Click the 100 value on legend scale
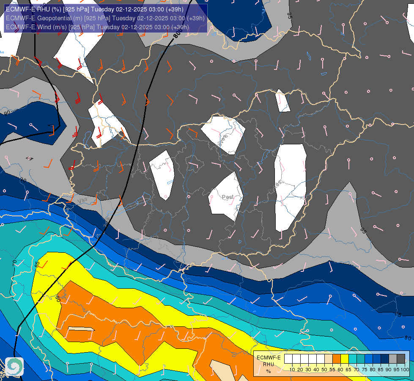Screen dimensions: 414x381 point(405,370)
